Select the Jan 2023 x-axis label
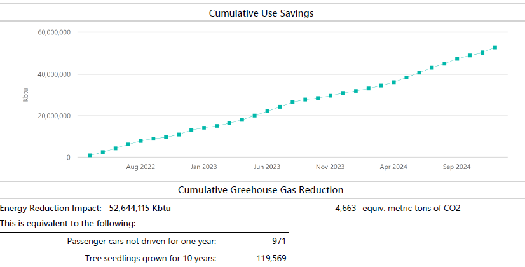This screenshot has height=267, width=525. (x=203, y=167)
